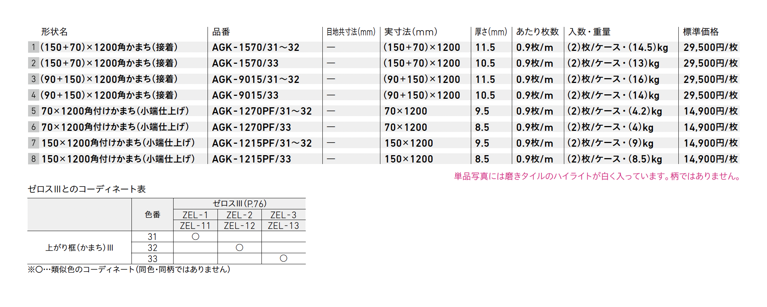
Task: Click the circle mark in row 32
Action: pyautogui.click(x=239, y=248)
